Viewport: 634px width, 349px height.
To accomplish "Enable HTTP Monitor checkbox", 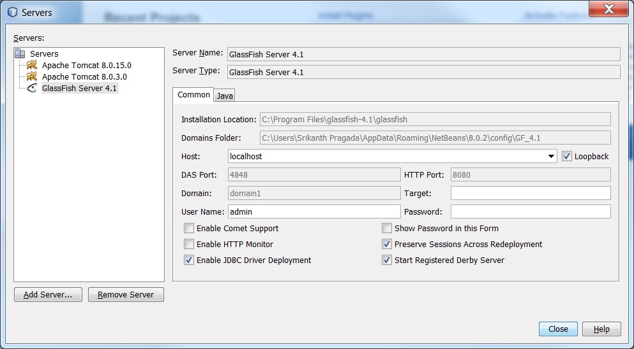I will click(189, 244).
